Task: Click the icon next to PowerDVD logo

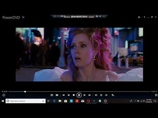Action: click(23, 17)
